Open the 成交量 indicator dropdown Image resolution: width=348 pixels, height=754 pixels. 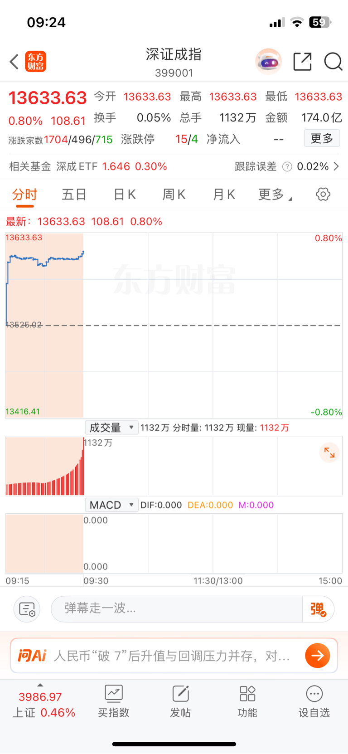pos(111,428)
